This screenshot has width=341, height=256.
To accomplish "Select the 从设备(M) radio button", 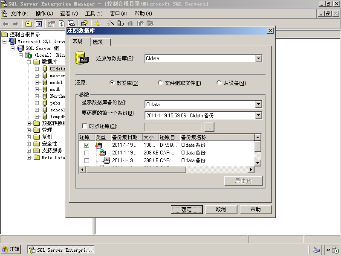I will click(219, 83).
